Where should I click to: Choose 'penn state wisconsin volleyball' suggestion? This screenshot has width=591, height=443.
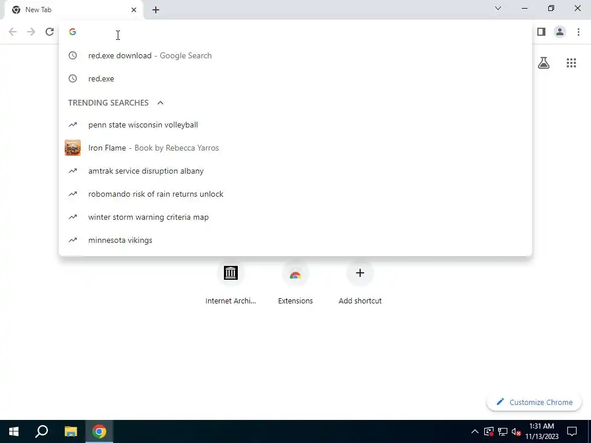click(x=295, y=125)
